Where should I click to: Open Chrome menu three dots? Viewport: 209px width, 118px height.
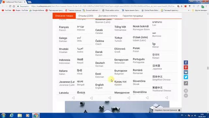(206, 6)
